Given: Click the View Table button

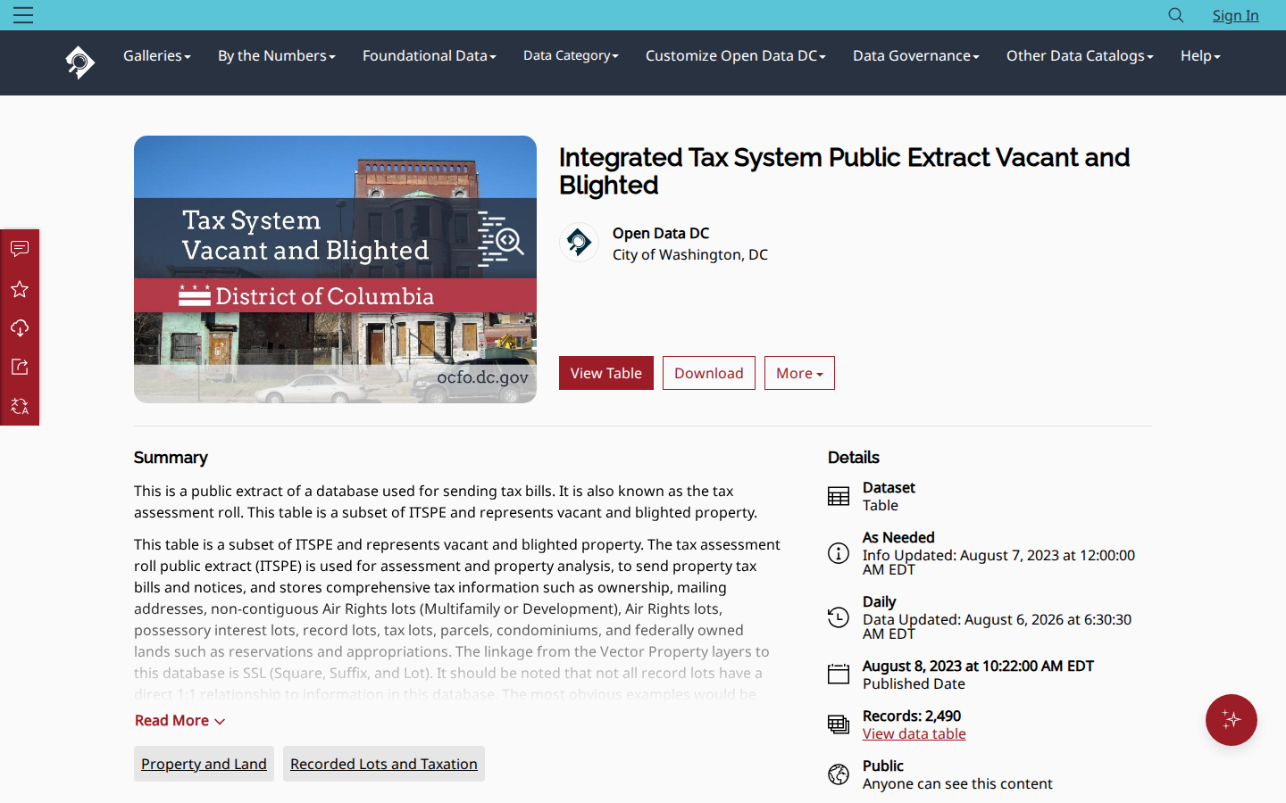Looking at the screenshot, I should pyautogui.click(x=606, y=373).
